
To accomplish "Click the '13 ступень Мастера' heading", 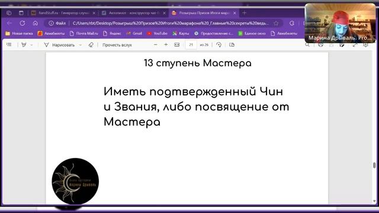I will click(x=198, y=63).
